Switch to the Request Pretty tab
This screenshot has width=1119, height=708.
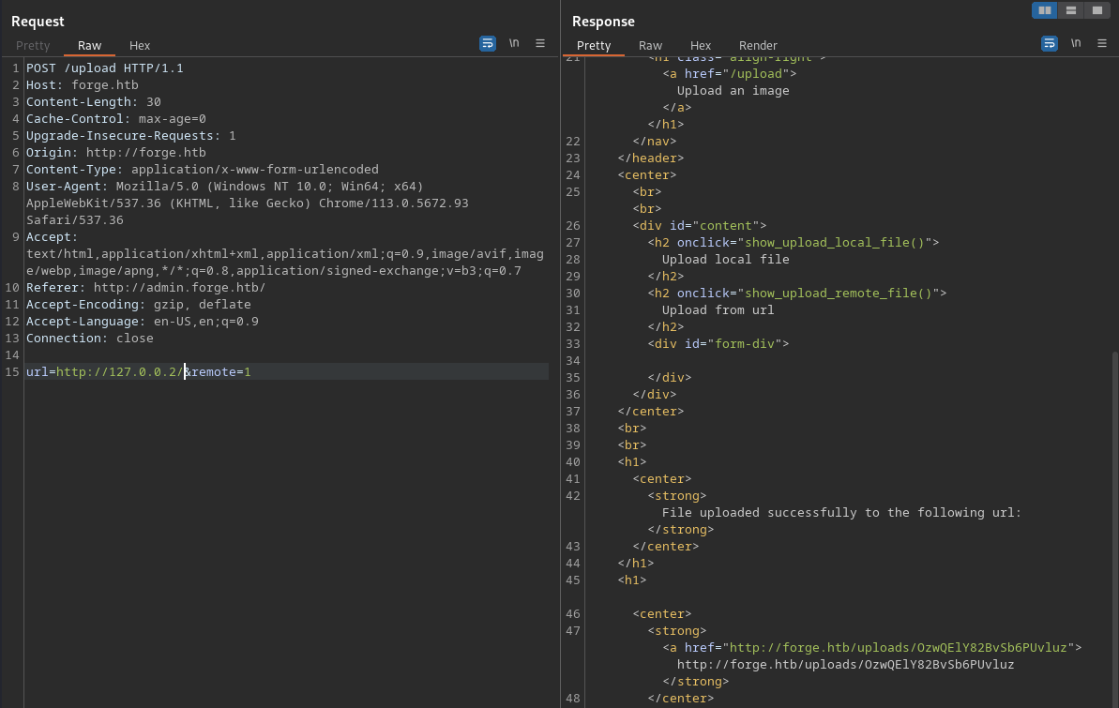33,45
